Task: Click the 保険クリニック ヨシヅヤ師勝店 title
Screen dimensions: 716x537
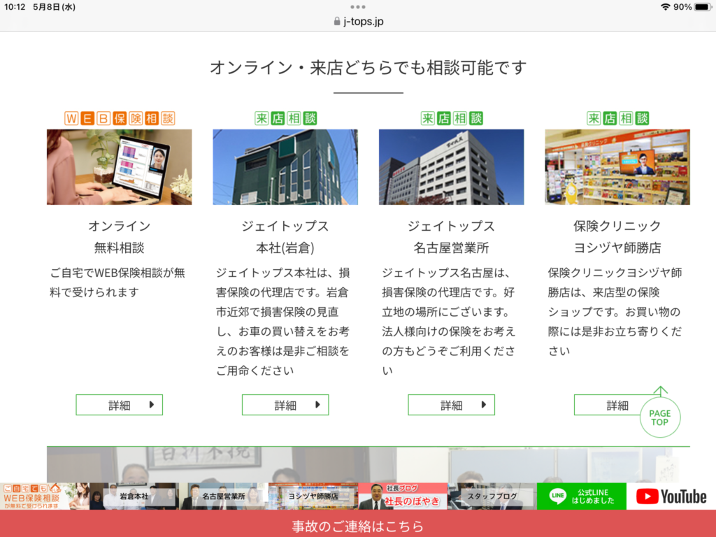Action: coord(617,236)
